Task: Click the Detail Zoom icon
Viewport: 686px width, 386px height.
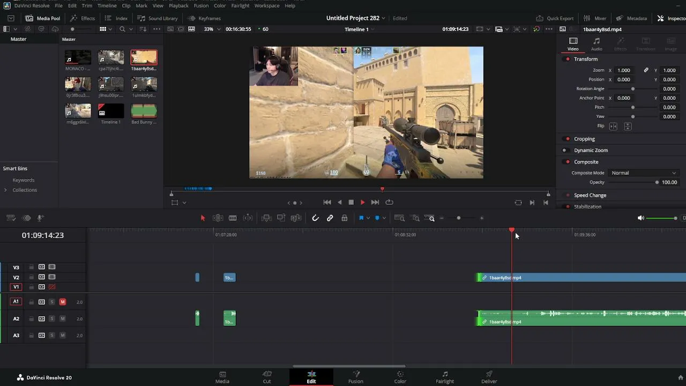Action: 415,218
